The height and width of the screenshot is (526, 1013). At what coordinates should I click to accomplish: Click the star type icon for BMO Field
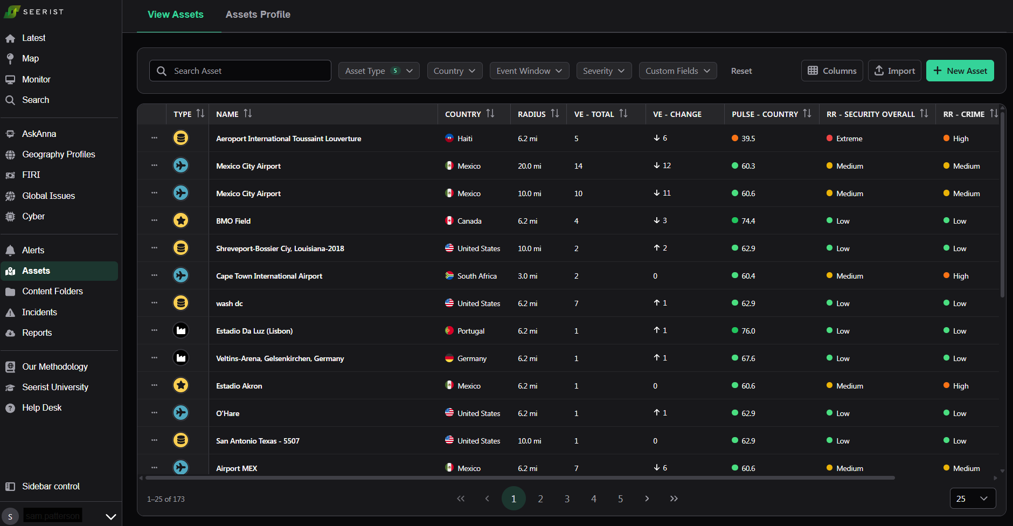[181, 220]
